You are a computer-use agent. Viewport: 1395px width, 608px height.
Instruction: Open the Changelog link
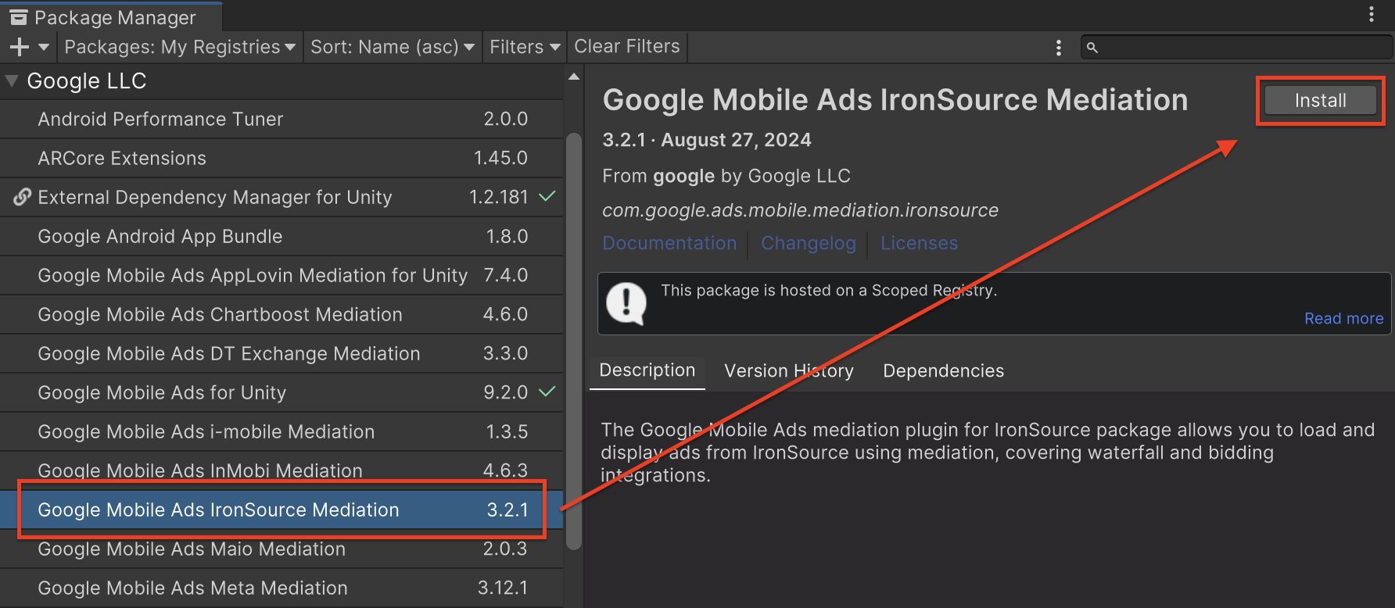coord(808,244)
